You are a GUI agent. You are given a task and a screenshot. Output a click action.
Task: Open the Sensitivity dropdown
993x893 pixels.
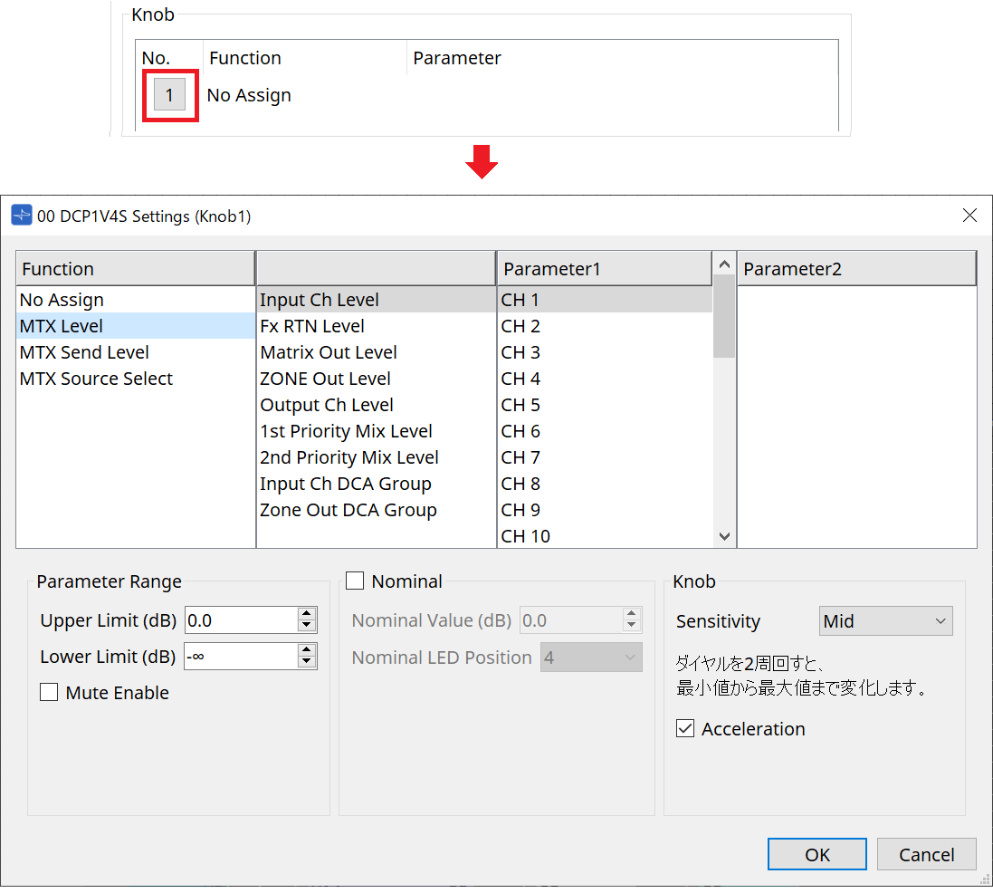pos(885,621)
